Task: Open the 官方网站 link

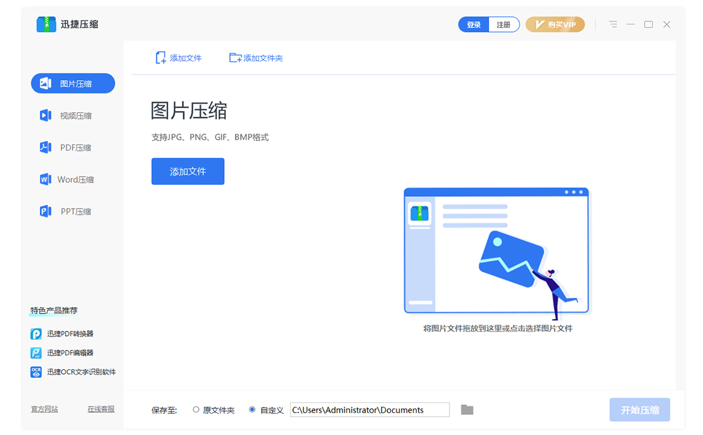Action: tap(45, 409)
